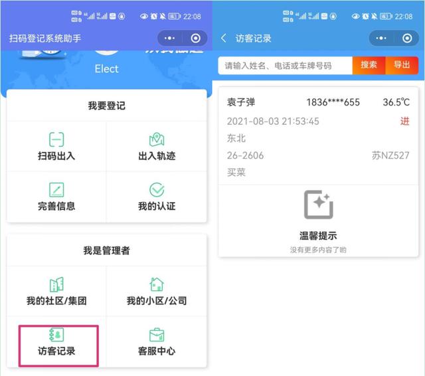Click the search field for name or phone
The width and height of the screenshot is (425, 376).
(x=286, y=65)
